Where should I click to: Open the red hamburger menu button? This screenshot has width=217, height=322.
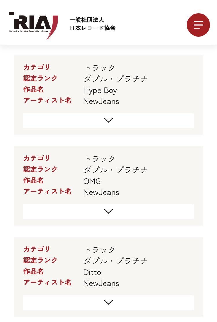198,25
